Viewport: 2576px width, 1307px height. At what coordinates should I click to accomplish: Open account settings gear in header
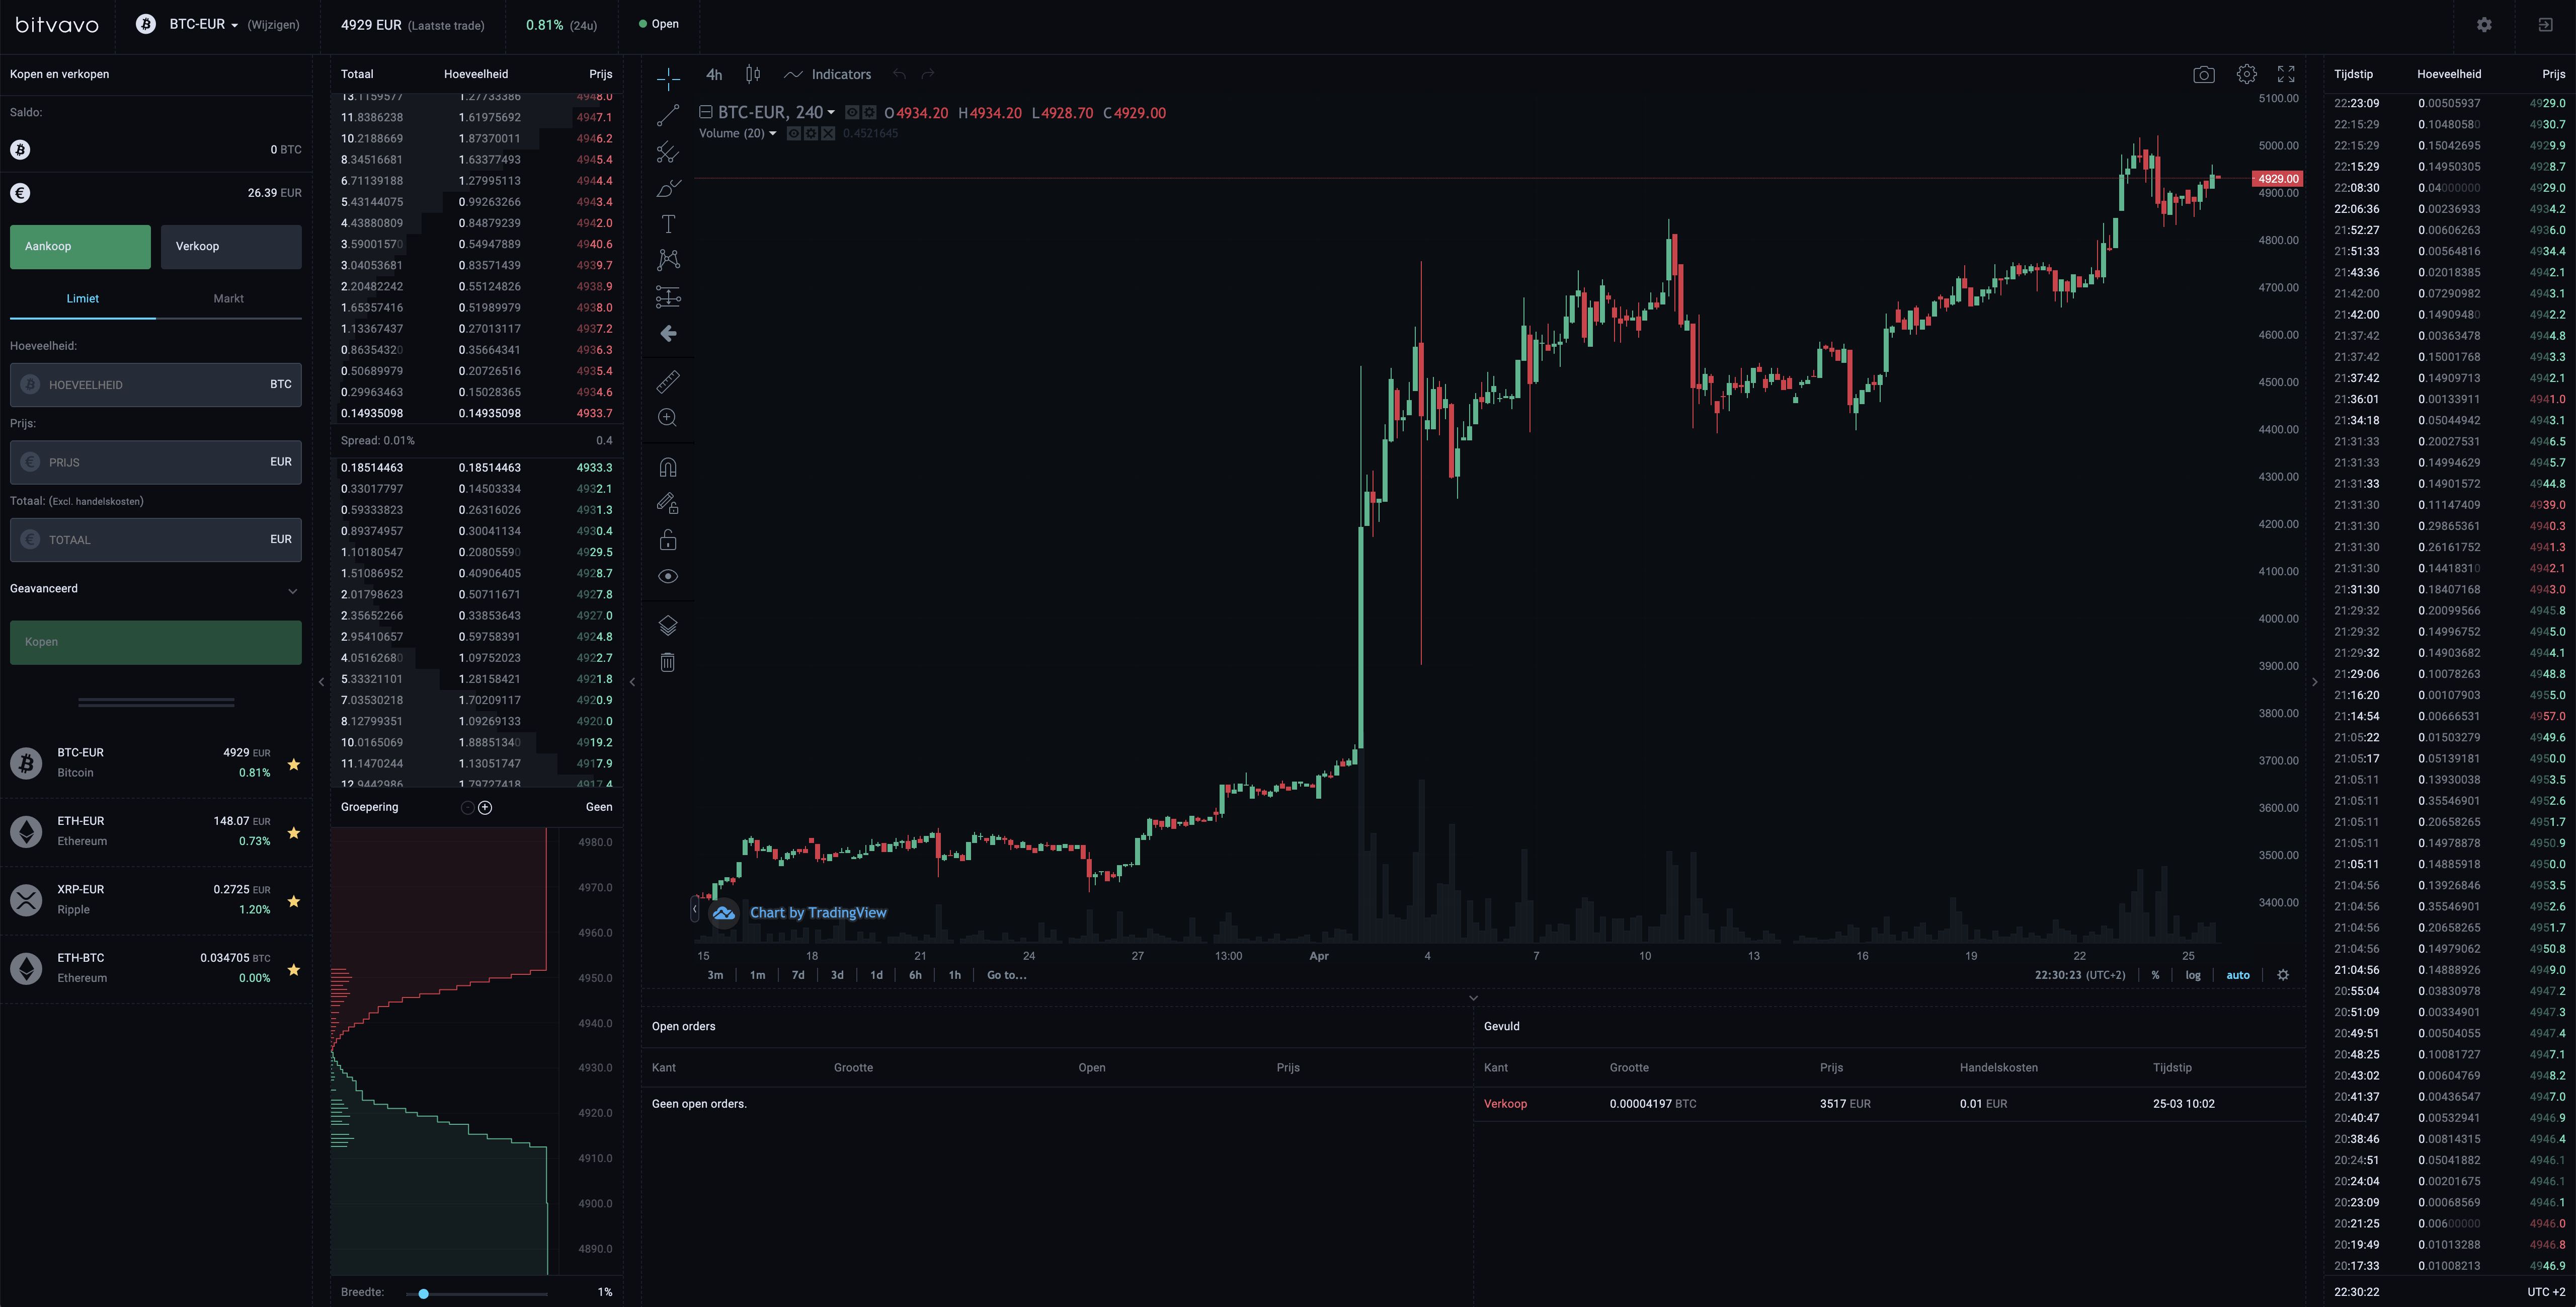pyautogui.click(x=2484, y=25)
